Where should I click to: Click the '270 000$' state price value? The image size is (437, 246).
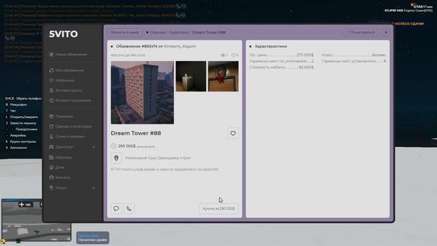[x=305, y=55]
